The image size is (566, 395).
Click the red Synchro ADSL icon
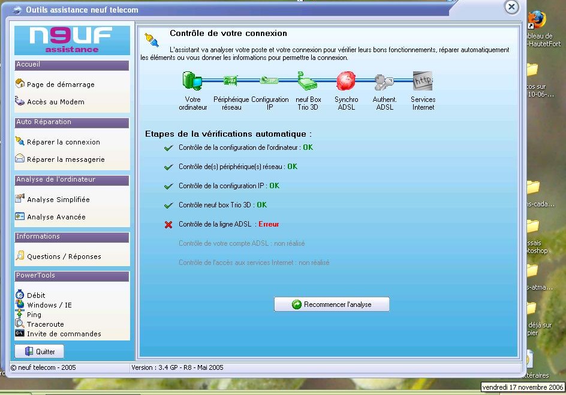click(x=346, y=80)
